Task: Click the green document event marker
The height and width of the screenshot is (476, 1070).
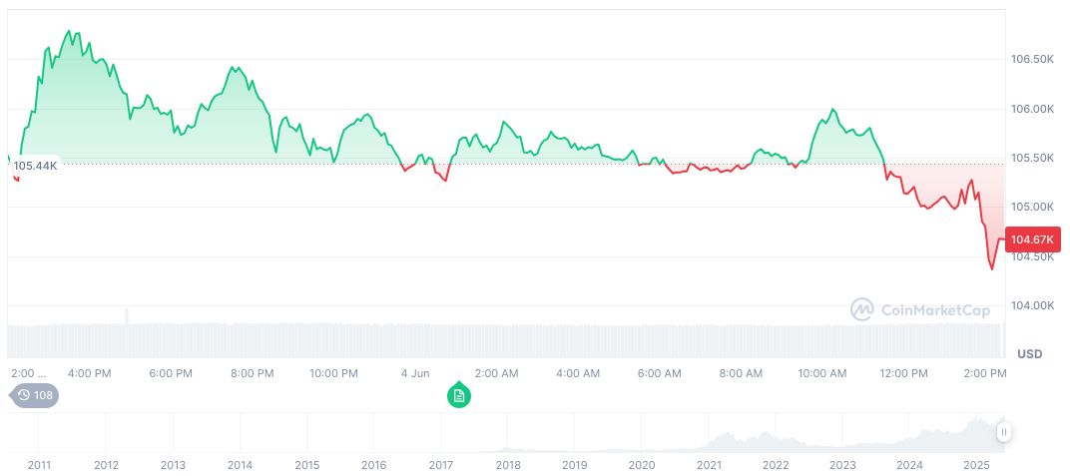Action: point(458,396)
